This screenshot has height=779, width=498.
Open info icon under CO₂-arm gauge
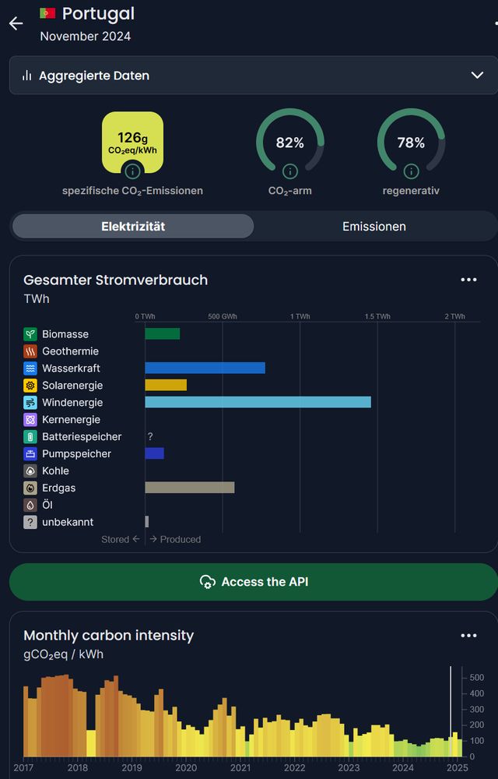click(x=290, y=171)
